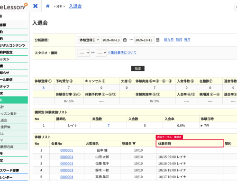The height and width of the screenshot is (181, 237).
Task: Click the 入退会 breadcrumb link
Action: (75, 6)
